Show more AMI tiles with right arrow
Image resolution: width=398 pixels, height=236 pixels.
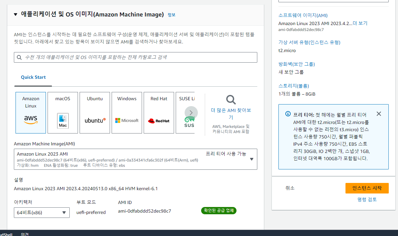tap(191, 113)
